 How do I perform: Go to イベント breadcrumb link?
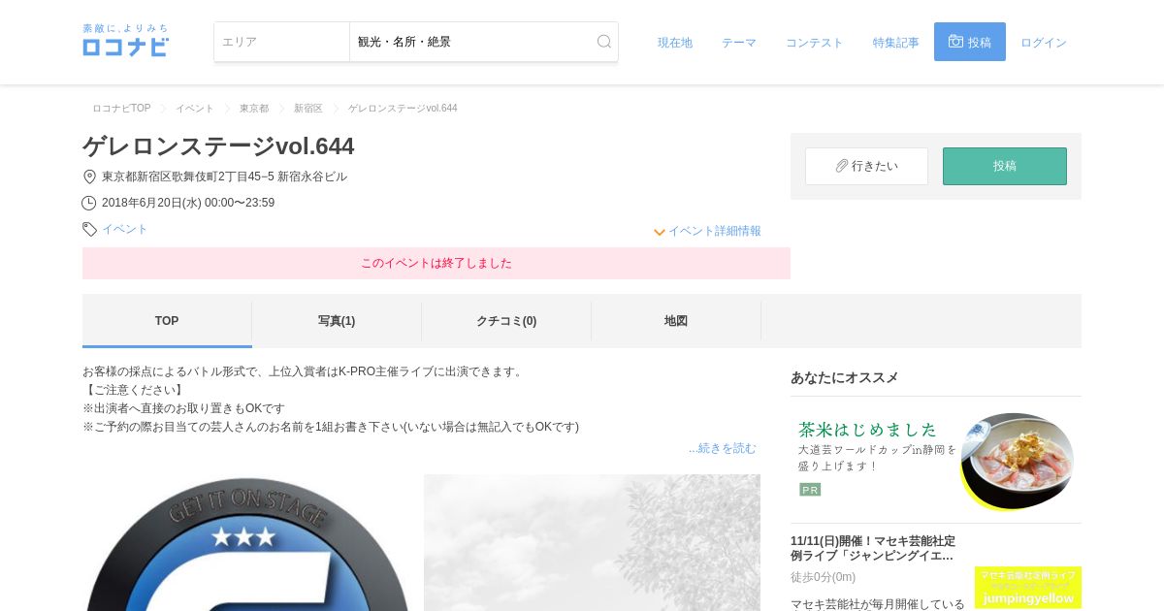coord(195,109)
